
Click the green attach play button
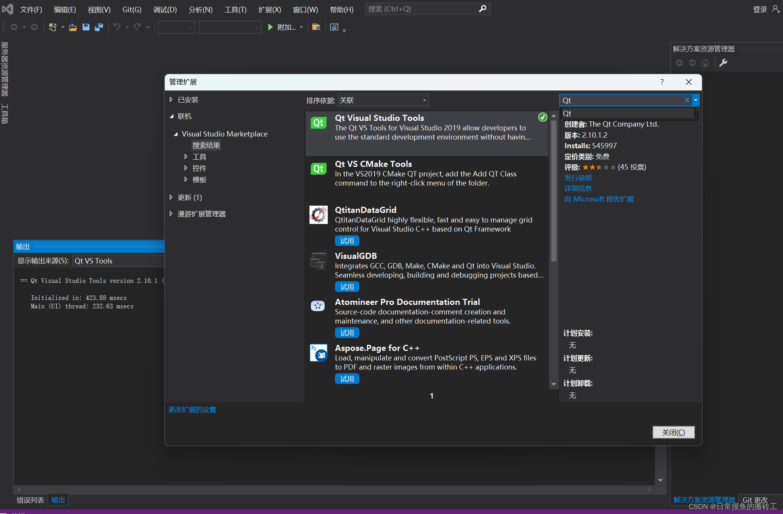click(x=270, y=27)
